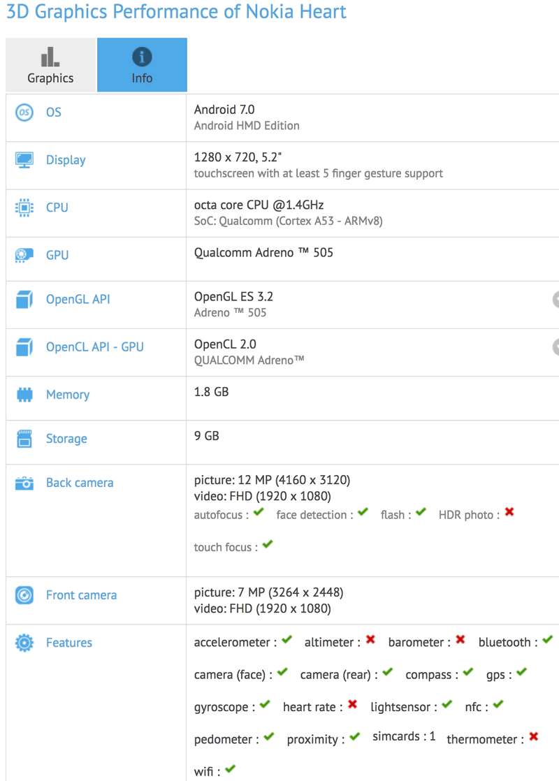Screen dimensions: 559x781
Task: Click the 'Android 7.0' value
Action: (x=224, y=110)
